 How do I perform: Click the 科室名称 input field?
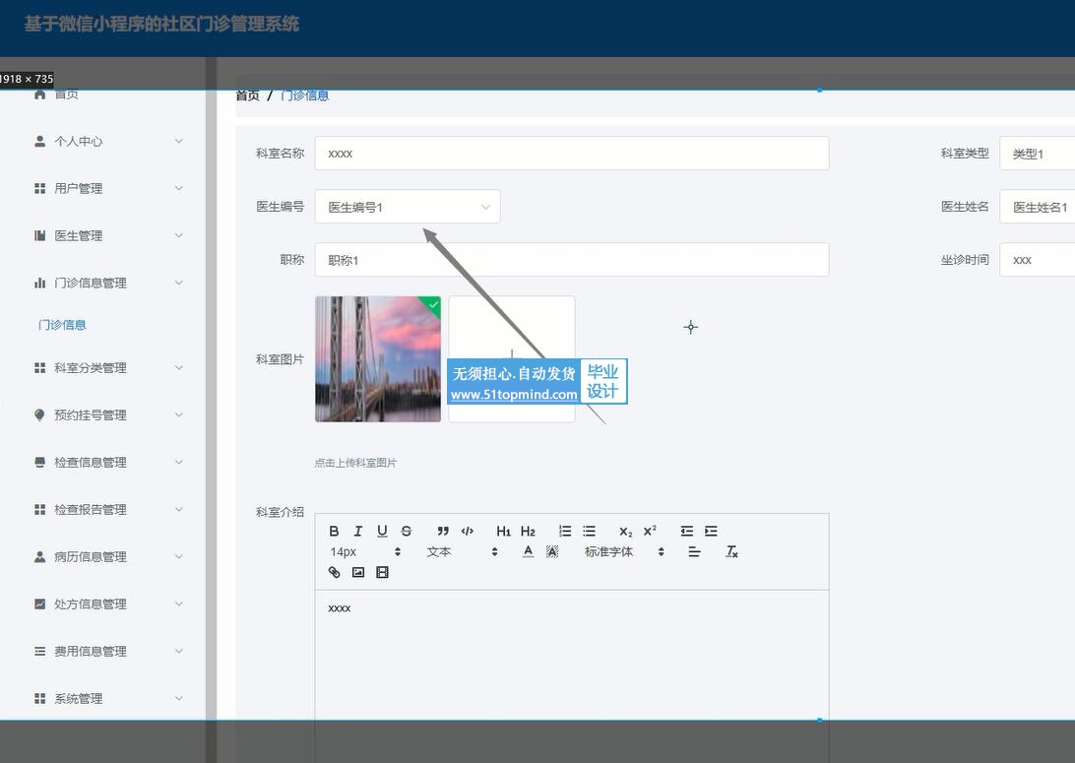572,154
